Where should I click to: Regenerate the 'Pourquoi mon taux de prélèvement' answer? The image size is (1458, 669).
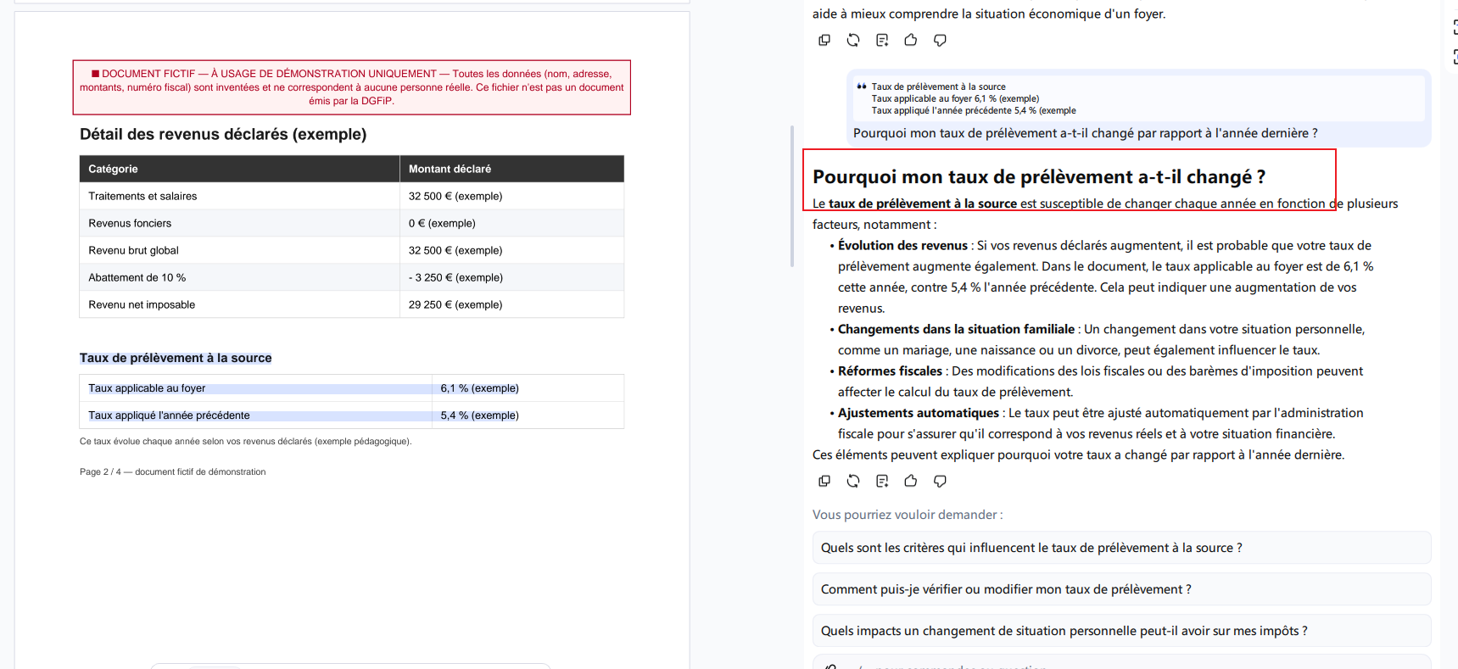pyautogui.click(x=853, y=481)
